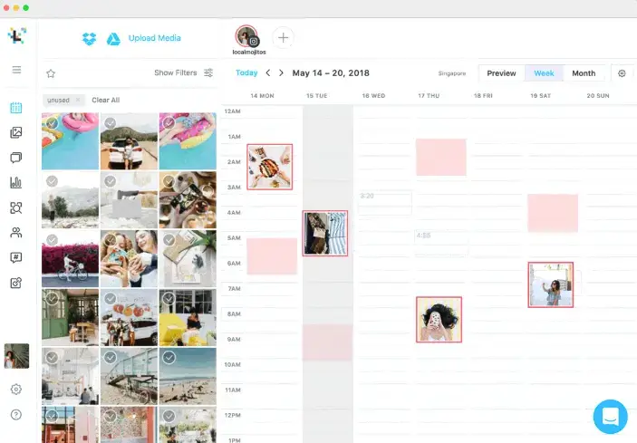Open the calendar view icon in the sidebar
The height and width of the screenshot is (443, 637).
coord(15,108)
